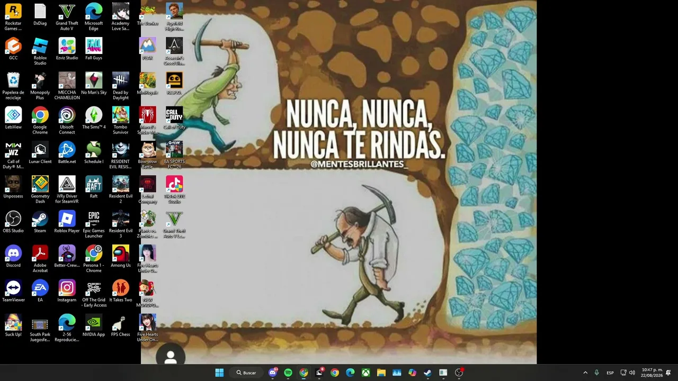Open the FPS Chess shortcut
The width and height of the screenshot is (678, 381).
click(121, 325)
